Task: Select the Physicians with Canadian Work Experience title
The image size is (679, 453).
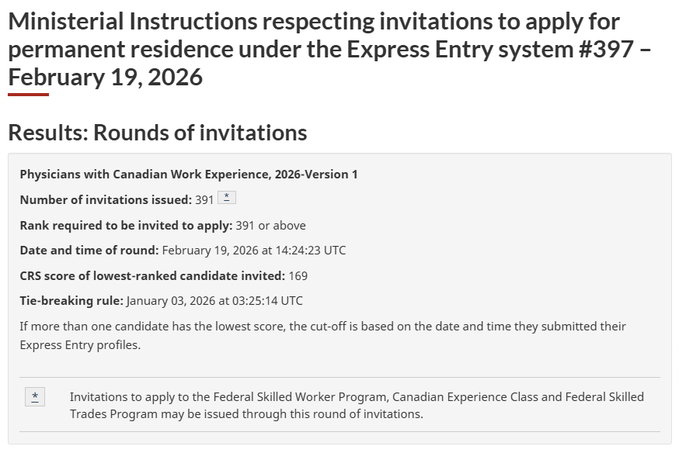Action: tap(189, 174)
